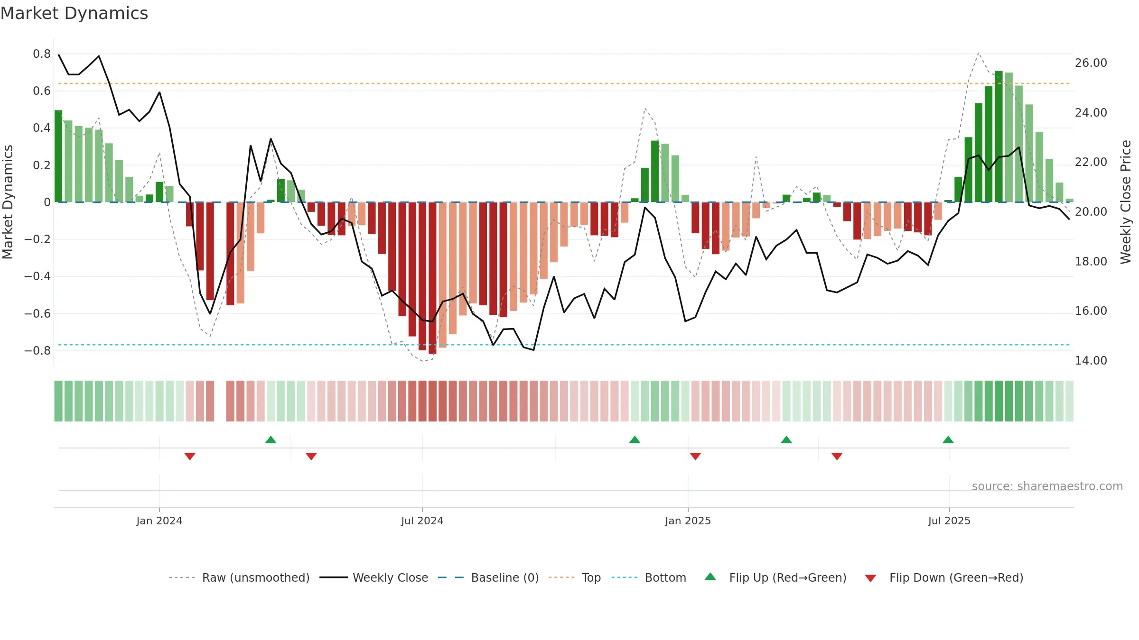Select the flip-up marker just after July 2025
This screenshot has width=1139, height=640.
click(x=948, y=439)
